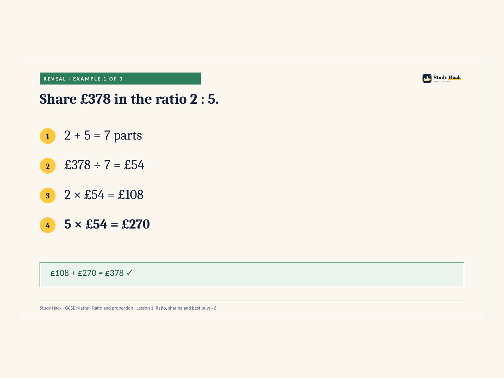504x378 pixels.
Task: Click the line 2 × £54 = £108
Action: pos(104,195)
